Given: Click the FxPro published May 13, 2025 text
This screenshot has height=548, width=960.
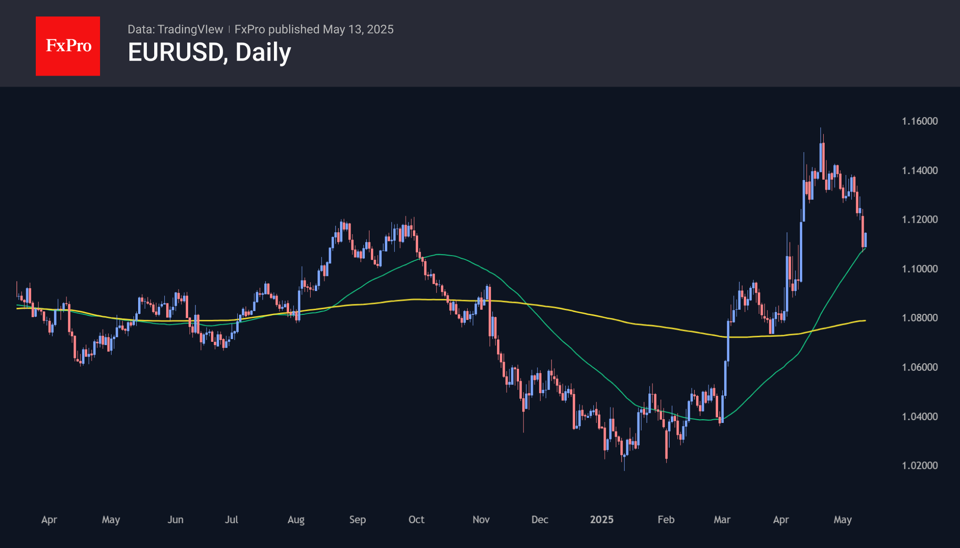Looking at the screenshot, I should [314, 29].
